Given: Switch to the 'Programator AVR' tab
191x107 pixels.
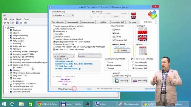Looking at the screenshot, I should point(118,22).
